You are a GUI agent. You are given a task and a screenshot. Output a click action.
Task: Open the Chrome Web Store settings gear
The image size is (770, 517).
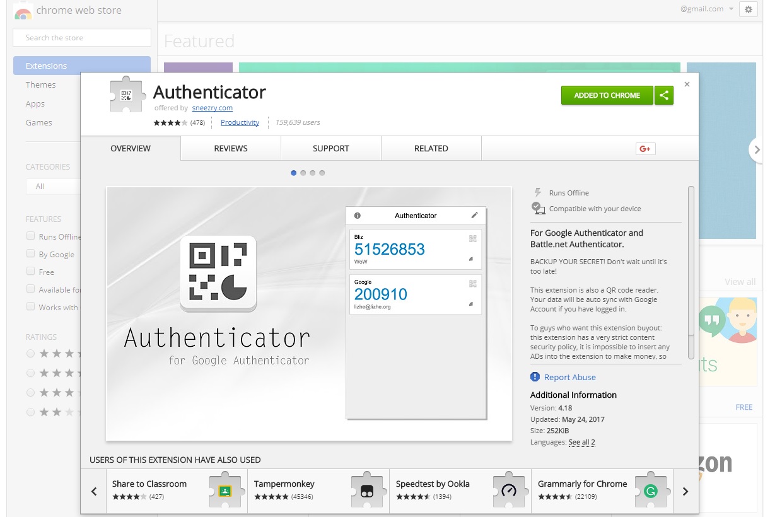pos(748,9)
